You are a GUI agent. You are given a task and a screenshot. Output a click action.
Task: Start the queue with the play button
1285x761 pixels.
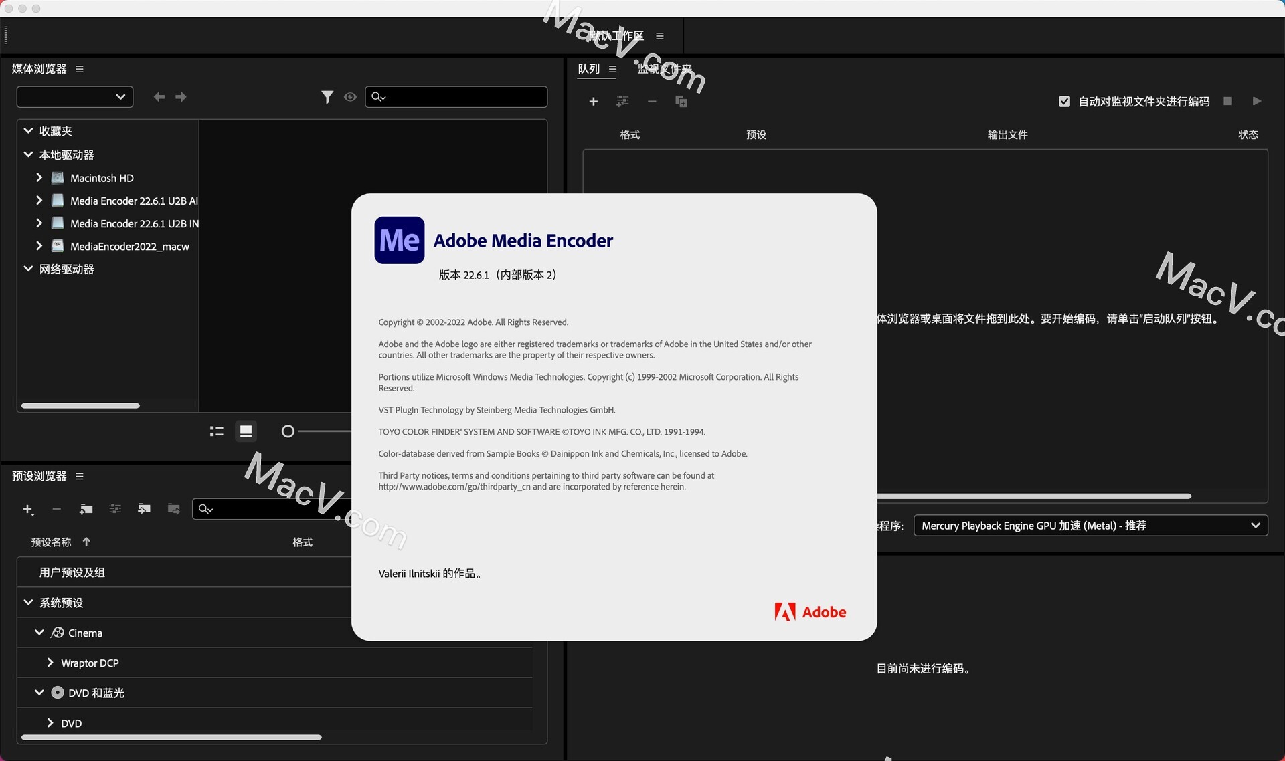click(x=1257, y=101)
